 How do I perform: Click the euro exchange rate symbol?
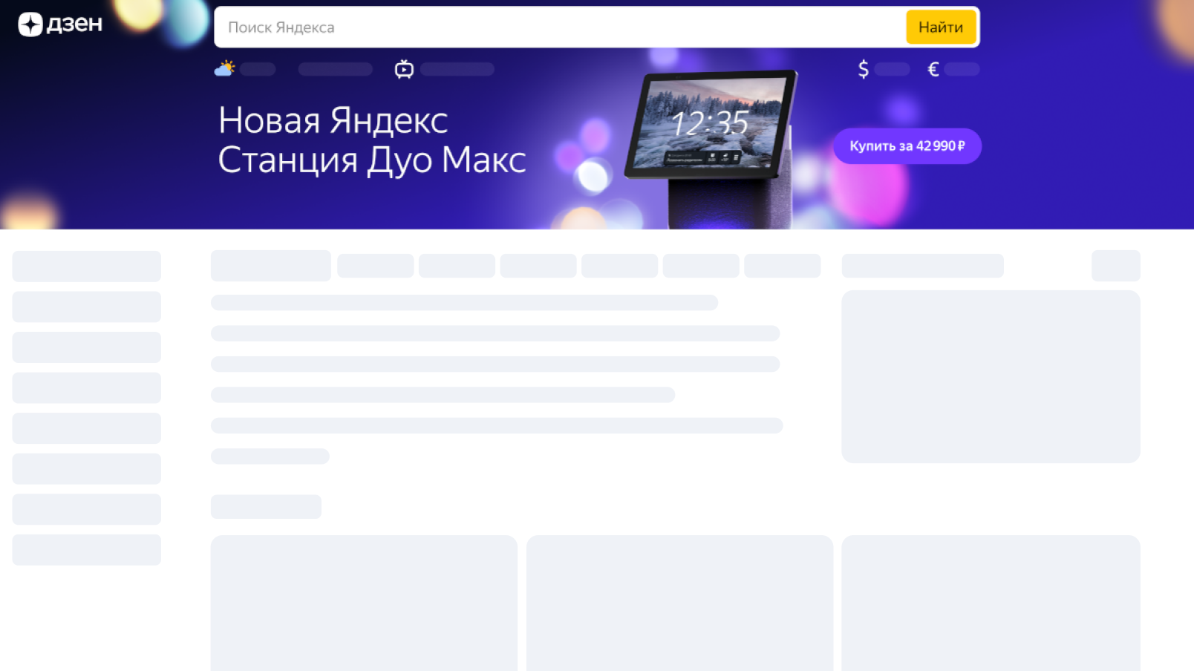click(x=932, y=69)
